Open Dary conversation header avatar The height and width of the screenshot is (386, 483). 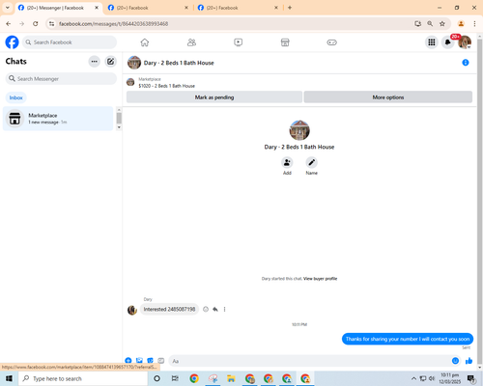point(134,63)
